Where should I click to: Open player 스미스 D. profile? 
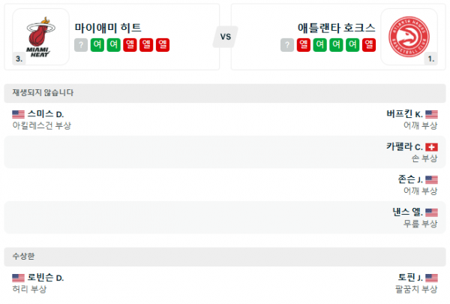[46, 114]
